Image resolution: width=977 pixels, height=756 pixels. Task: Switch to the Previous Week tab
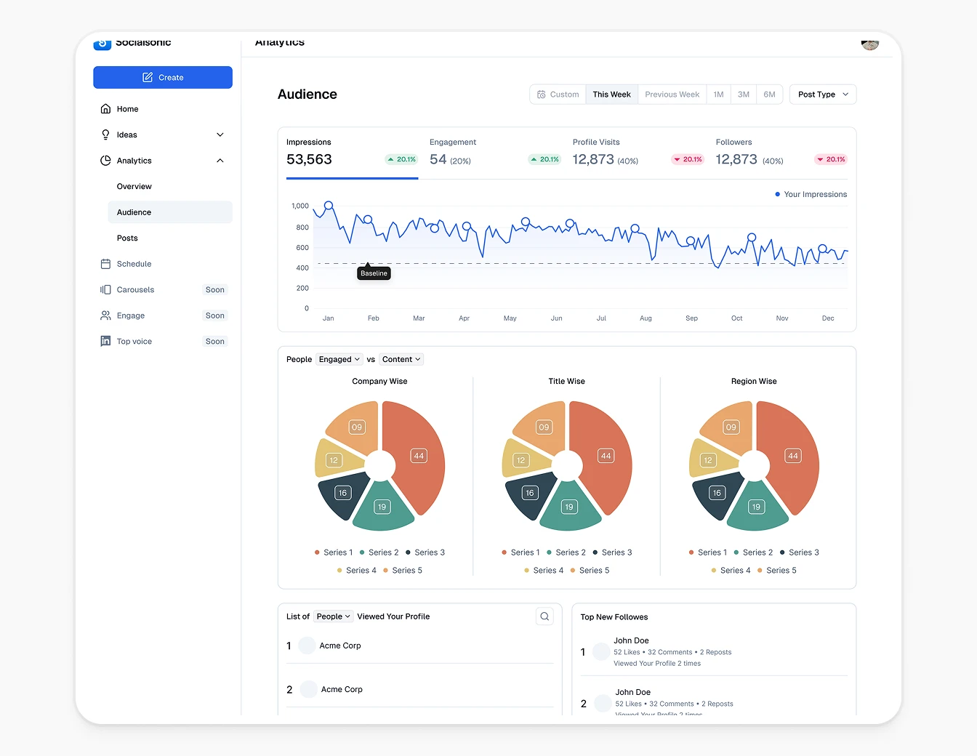[671, 94]
